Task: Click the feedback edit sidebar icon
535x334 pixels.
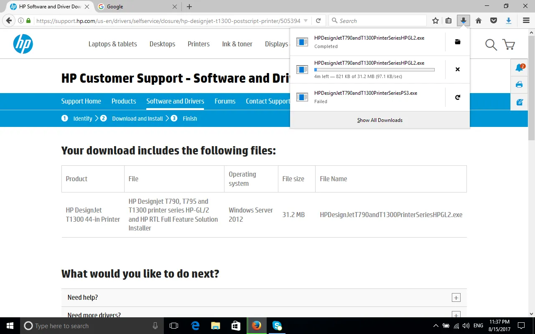Action: 519,102
